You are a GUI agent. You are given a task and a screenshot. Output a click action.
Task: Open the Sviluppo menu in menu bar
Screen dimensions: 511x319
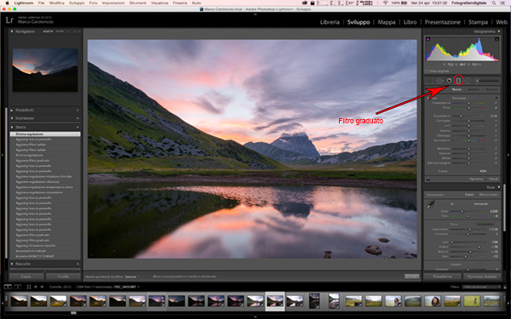(x=77, y=3)
